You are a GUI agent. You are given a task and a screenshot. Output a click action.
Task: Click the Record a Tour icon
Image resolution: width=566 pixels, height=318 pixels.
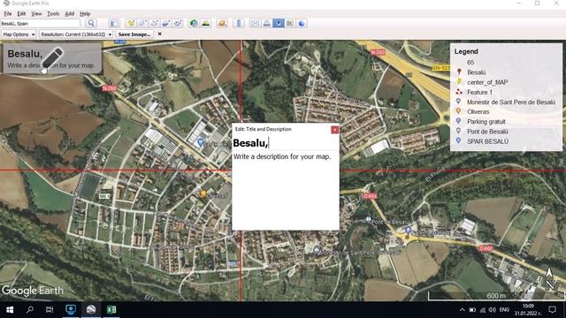(178, 24)
